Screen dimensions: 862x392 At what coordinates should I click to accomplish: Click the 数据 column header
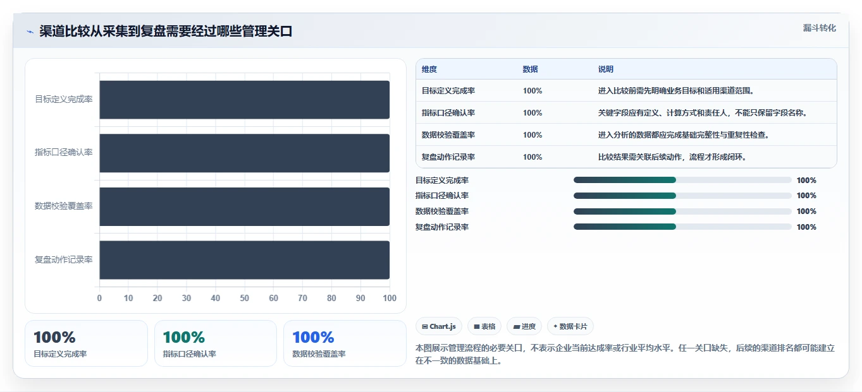[531, 69]
